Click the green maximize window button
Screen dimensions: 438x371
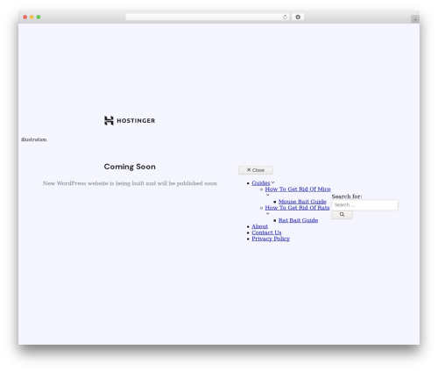[39, 18]
